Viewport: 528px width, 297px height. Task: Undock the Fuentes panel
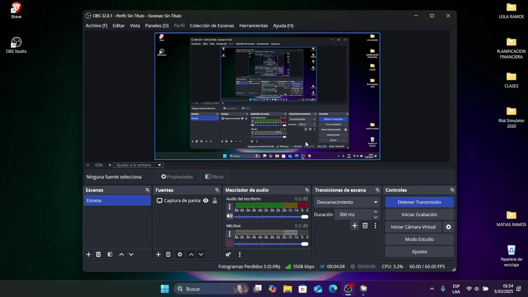tap(217, 190)
